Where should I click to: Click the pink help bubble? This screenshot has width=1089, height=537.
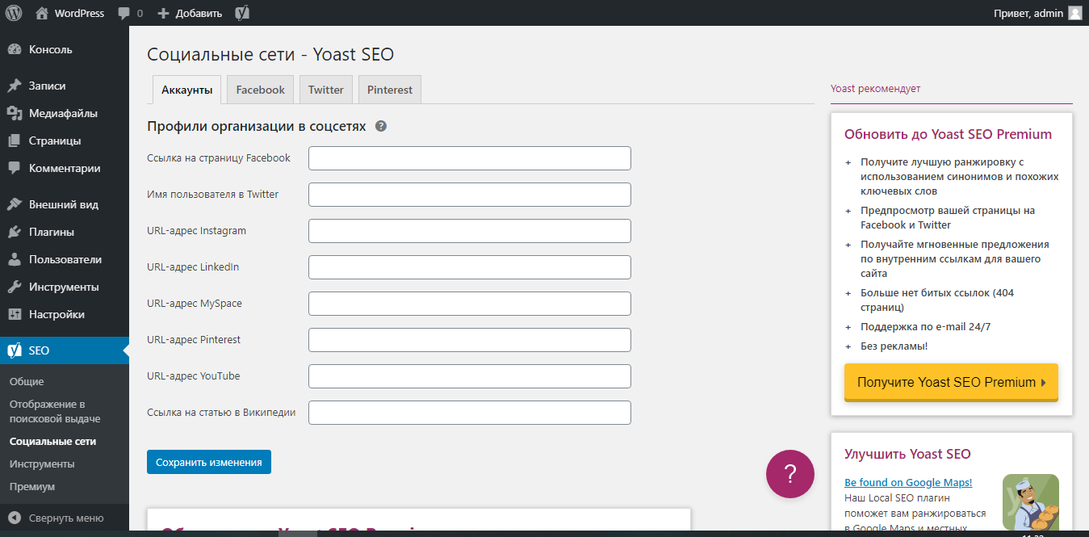coord(790,474)
